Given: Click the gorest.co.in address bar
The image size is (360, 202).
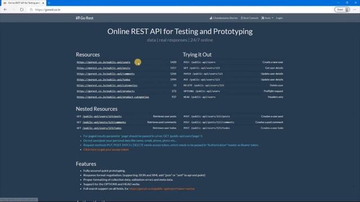Looking at the screenshot, I should point(48,10).
